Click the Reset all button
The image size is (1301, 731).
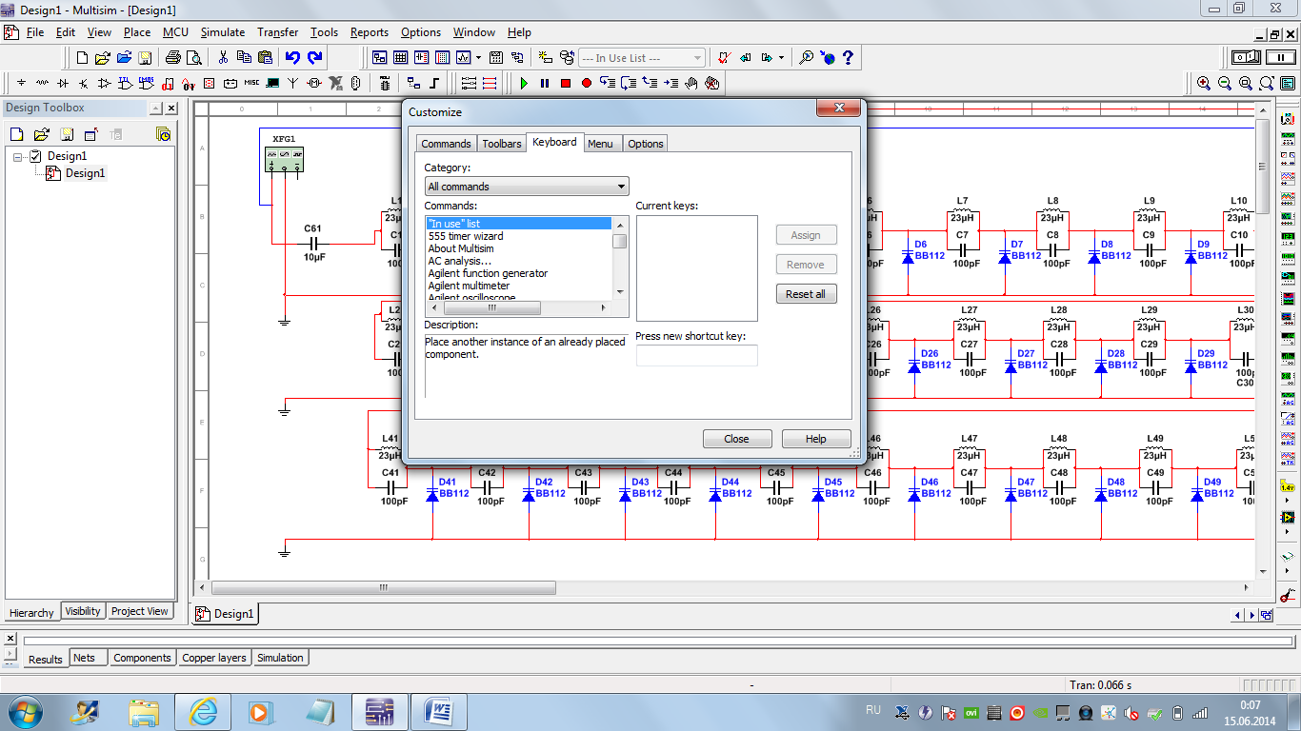coord(806,294)
